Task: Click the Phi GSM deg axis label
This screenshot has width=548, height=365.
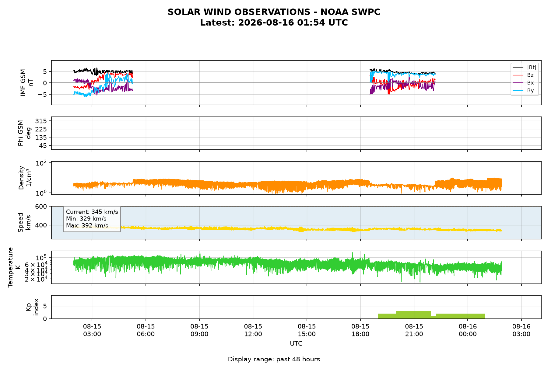Action: [x=24, y=133]
